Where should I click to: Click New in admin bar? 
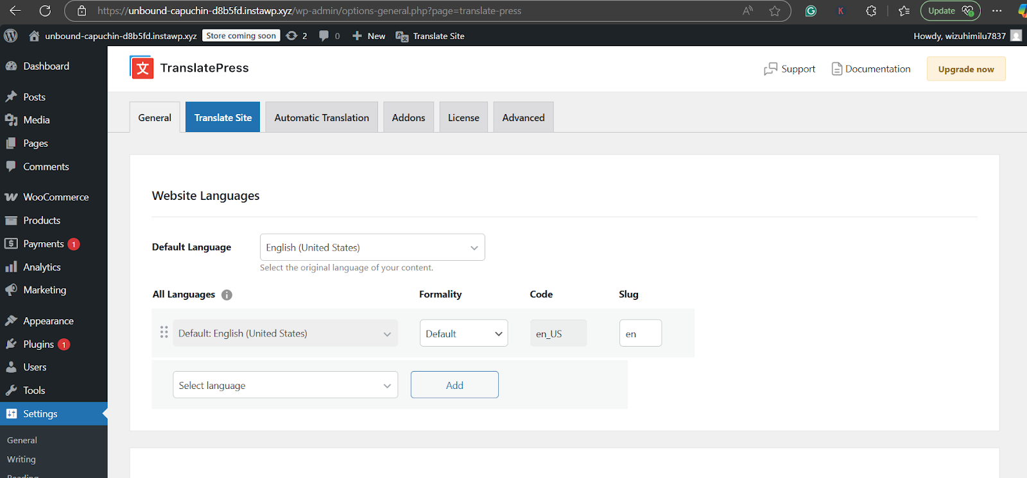(368, 36)
